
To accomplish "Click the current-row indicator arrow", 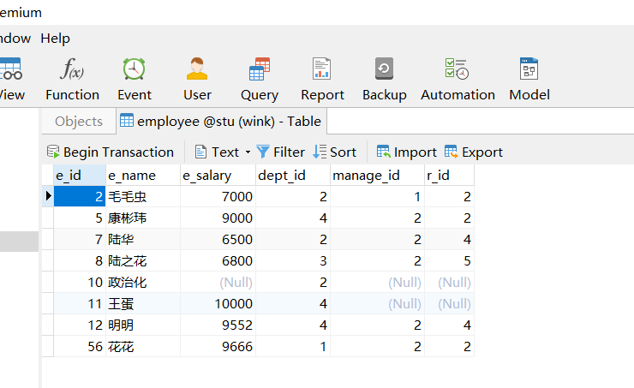I will [x=48, y=196].
